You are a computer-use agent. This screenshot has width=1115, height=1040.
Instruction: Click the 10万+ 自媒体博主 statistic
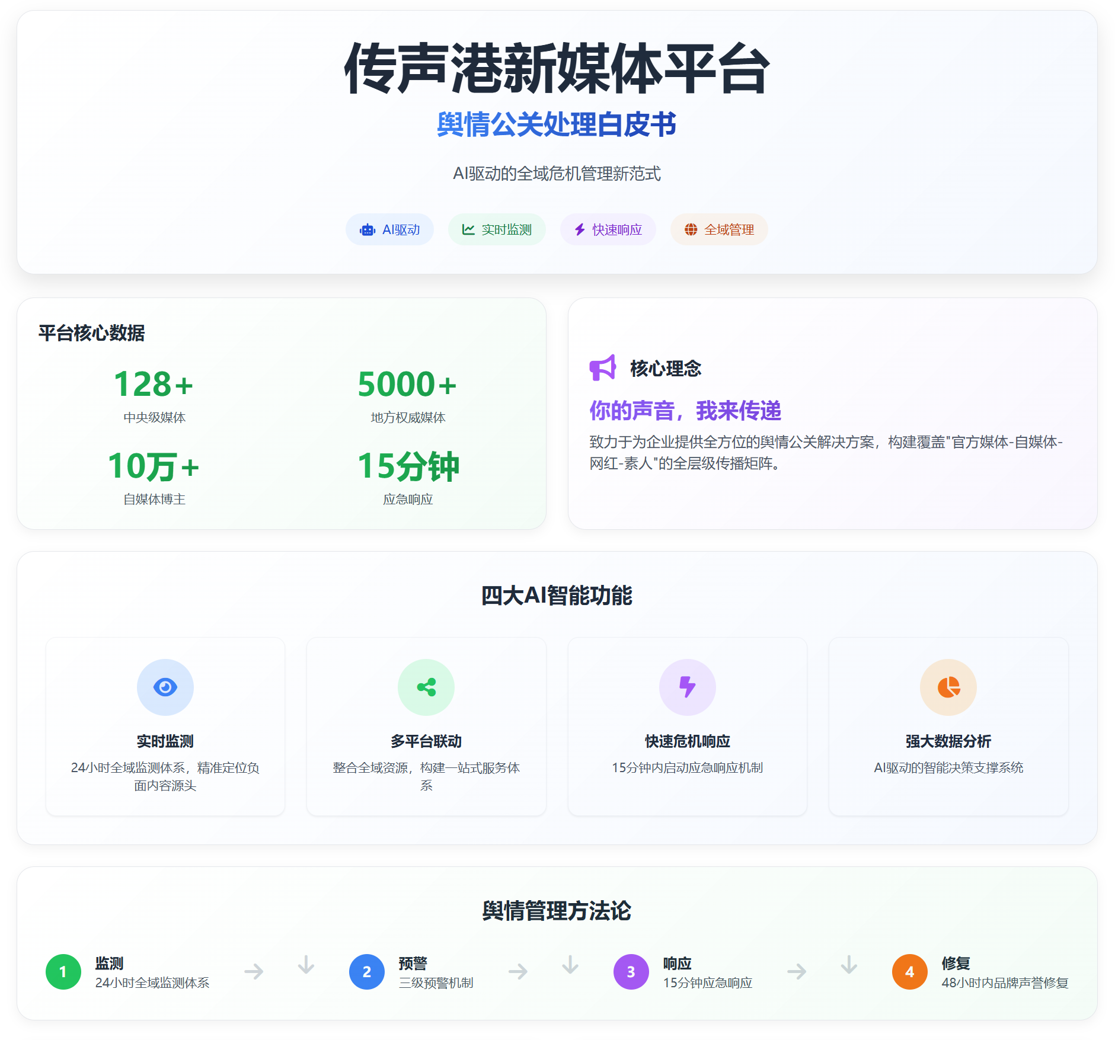point(154,477)
